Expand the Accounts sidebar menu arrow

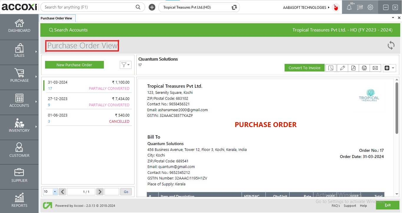click(x=36, y=102)
